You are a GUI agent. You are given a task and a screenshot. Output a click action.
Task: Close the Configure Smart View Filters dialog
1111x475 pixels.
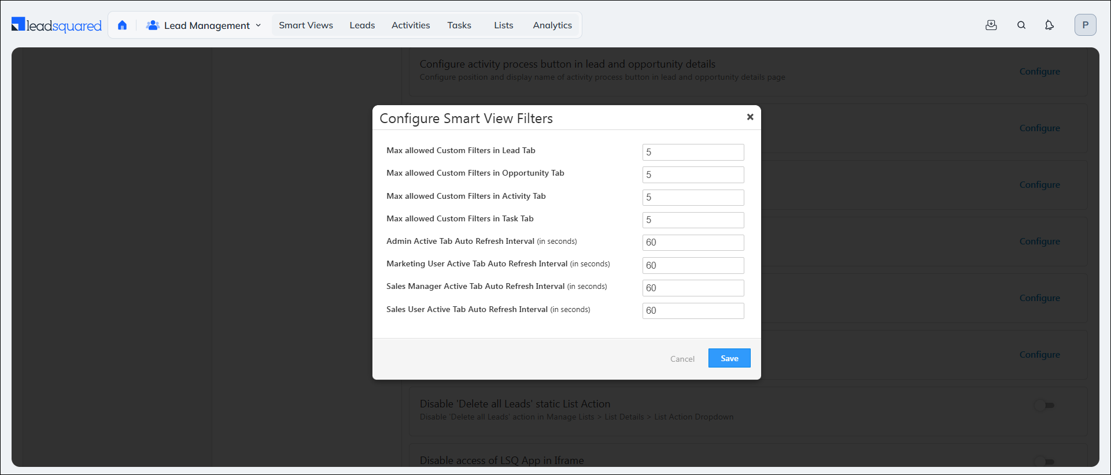pyautogui.click(x=750, y=117)
